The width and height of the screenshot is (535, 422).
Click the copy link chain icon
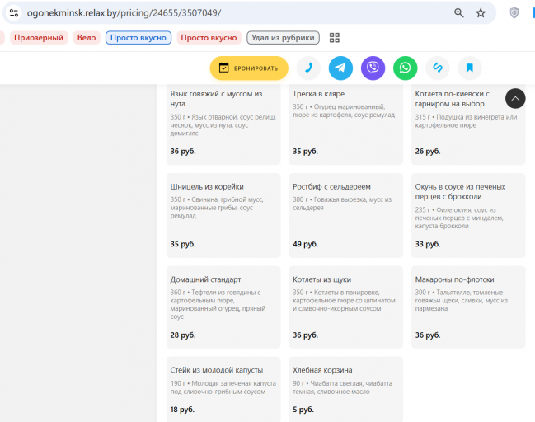438,68
